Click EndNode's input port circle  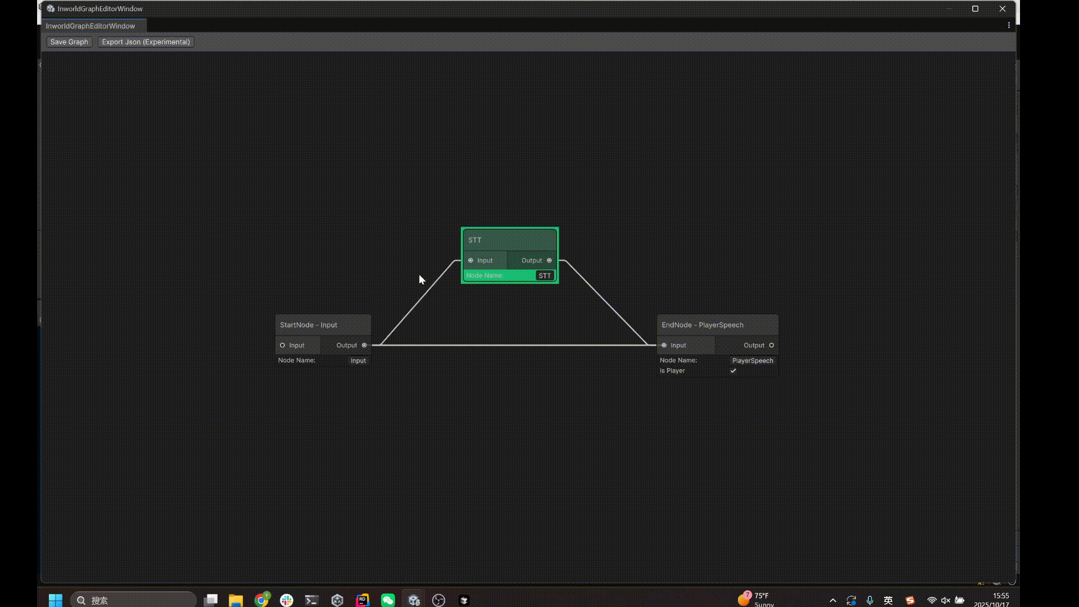[x=664, y=345]
